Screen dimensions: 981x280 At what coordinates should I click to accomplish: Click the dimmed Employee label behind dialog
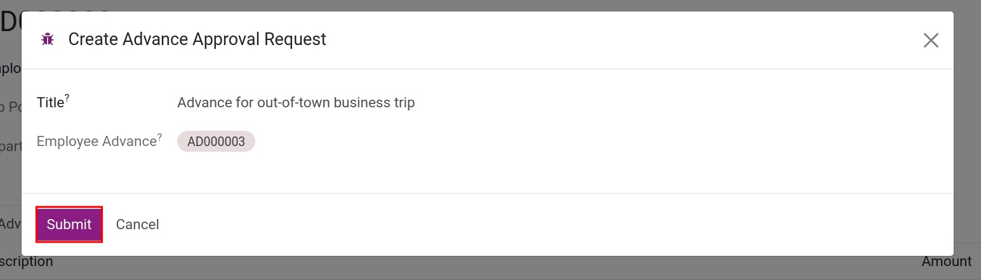[11, 69]
